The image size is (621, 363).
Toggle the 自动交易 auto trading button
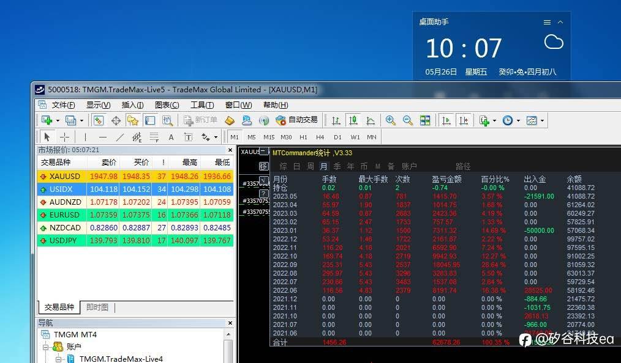coord(297,120)
